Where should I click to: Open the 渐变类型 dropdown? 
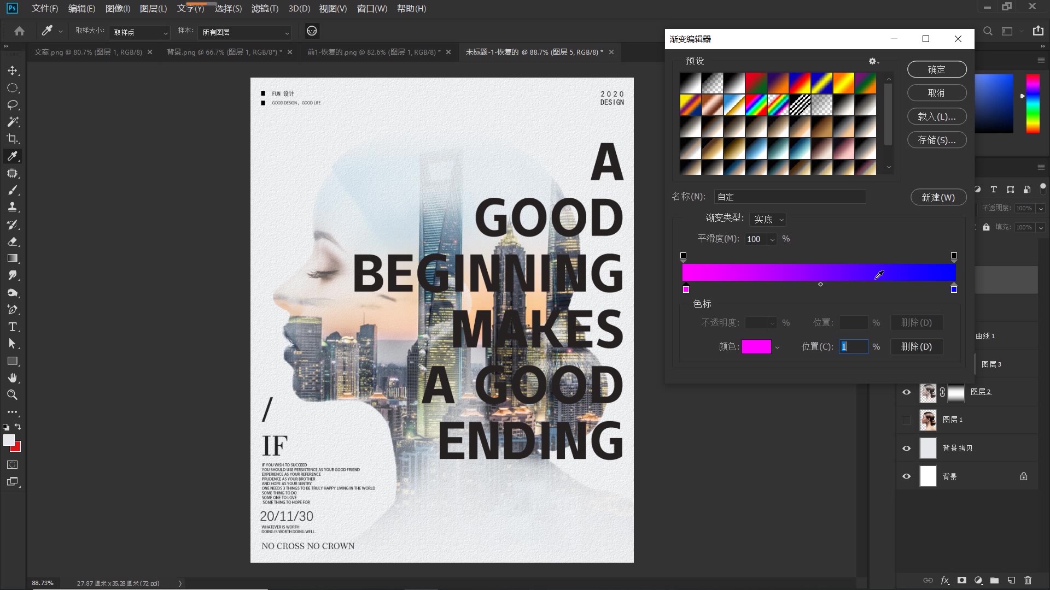tap(768, 219)
